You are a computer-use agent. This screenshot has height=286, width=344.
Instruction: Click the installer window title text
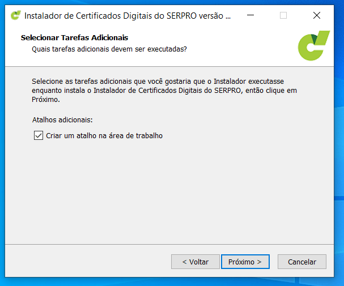click(x=128, y=15)
